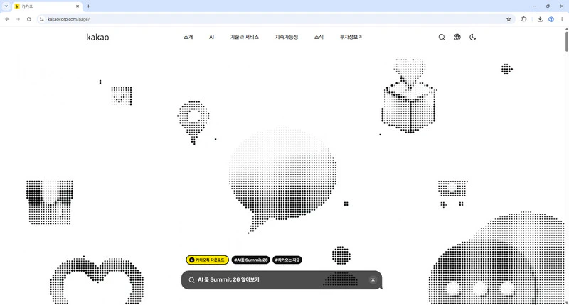Toggle dark mode with the moon icon
Screen dimensions: 569x305
472,38
